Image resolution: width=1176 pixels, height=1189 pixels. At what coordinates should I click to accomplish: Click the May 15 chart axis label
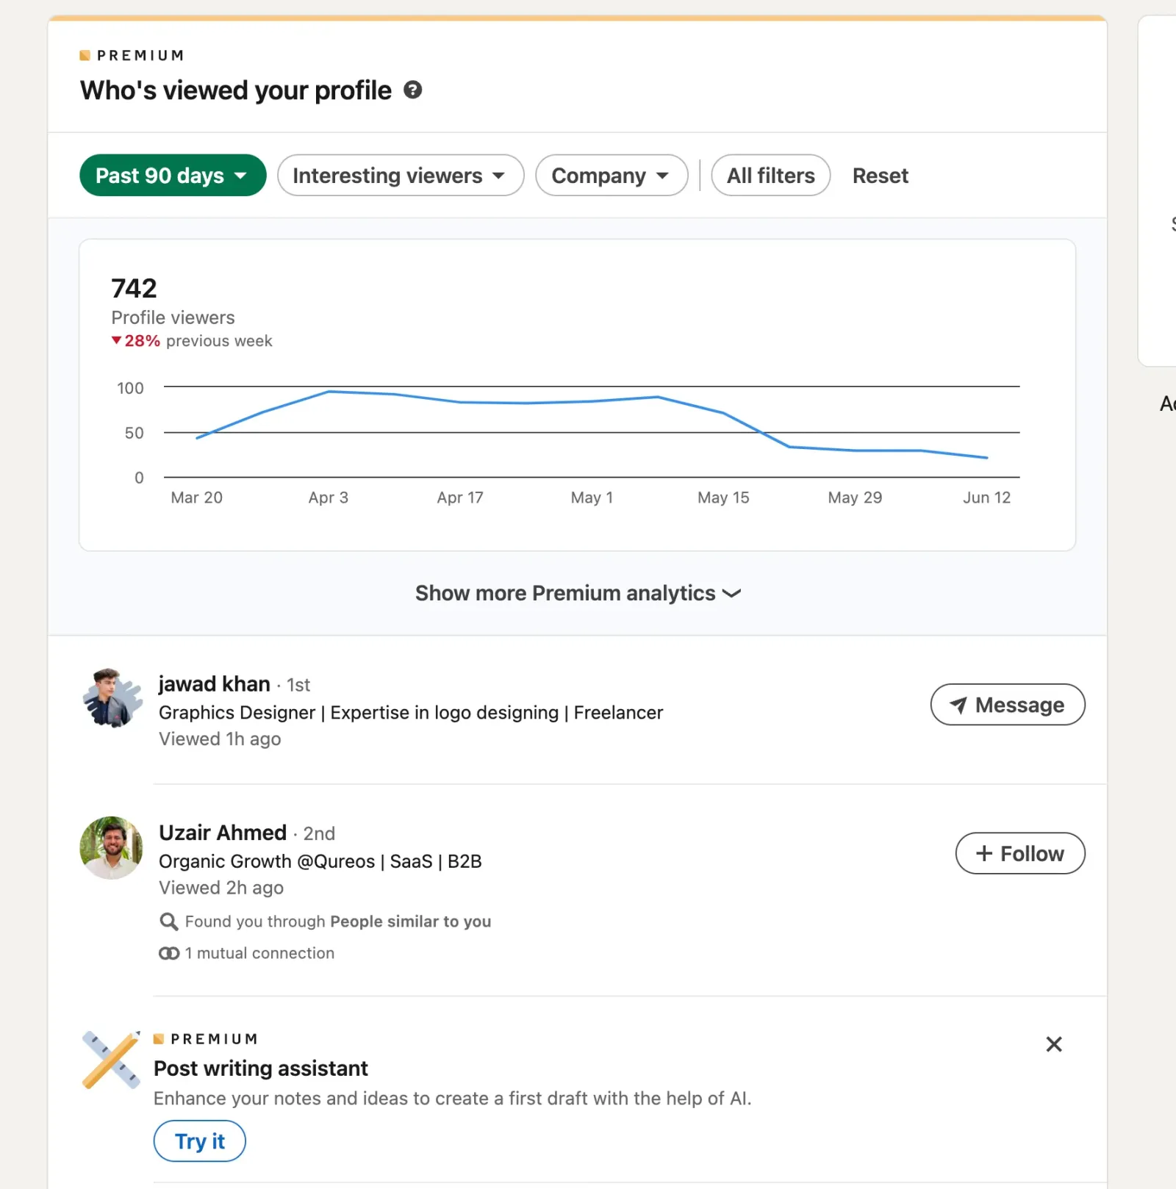pyautogui.click(x=723, y=497)
